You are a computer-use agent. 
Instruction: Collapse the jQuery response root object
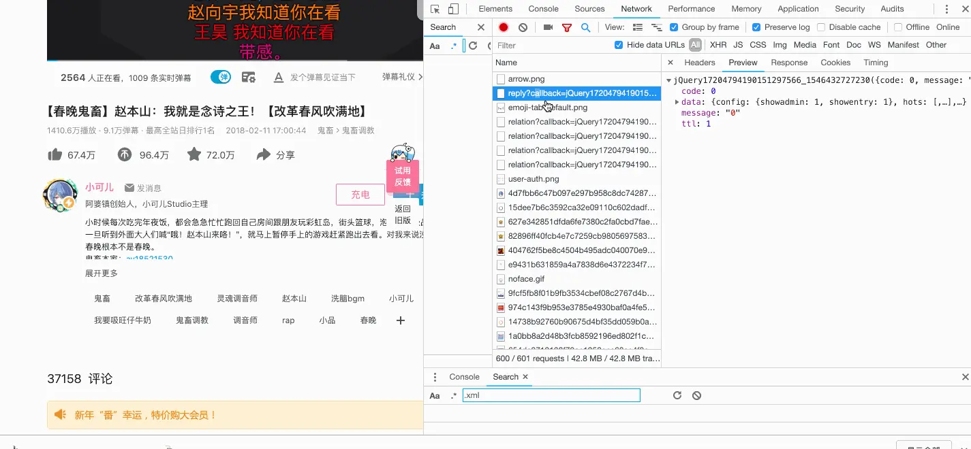[x=669, y=80]
